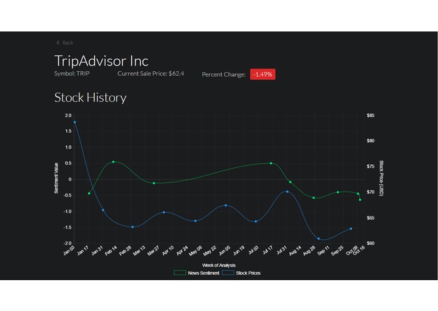Click the Apr 24 date axis label
Viewport: 438px width, 311px height.
[182, 251]
